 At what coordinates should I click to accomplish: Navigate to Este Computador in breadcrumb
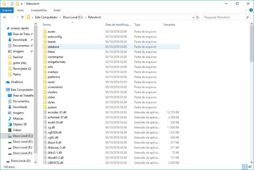pos(46,17)
